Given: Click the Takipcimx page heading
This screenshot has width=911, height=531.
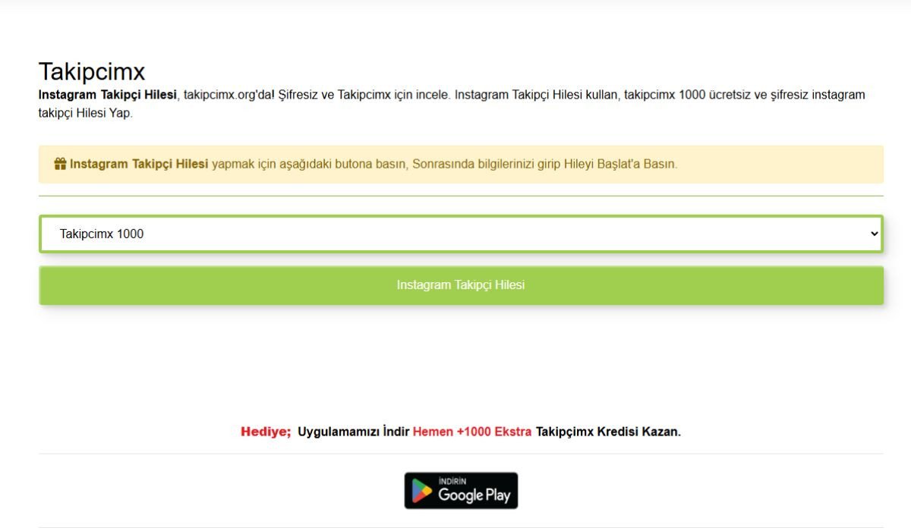Looking at the screenshot, I should [92, 72].
